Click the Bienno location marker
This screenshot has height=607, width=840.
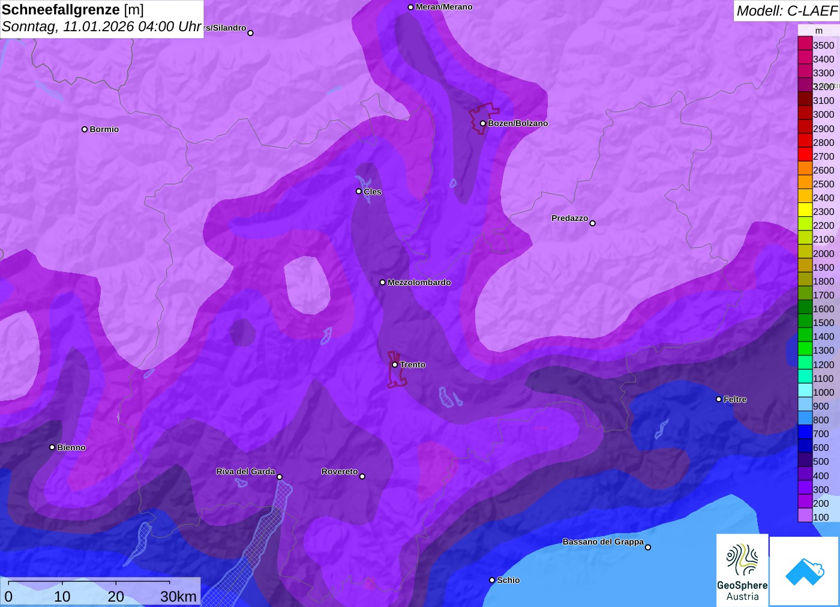click(x=52, y=447)
